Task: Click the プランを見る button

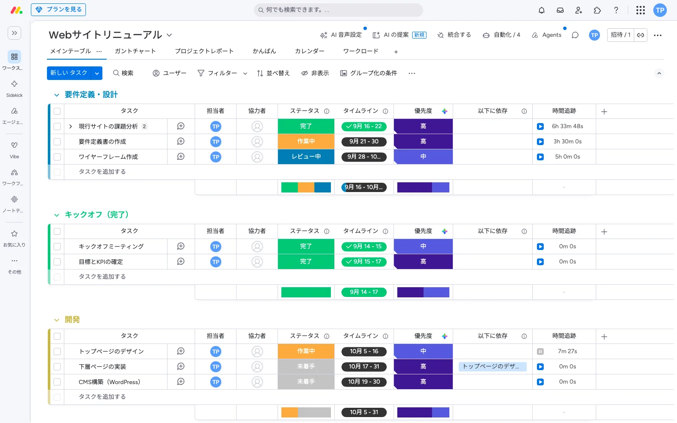Action: point(58,10)
